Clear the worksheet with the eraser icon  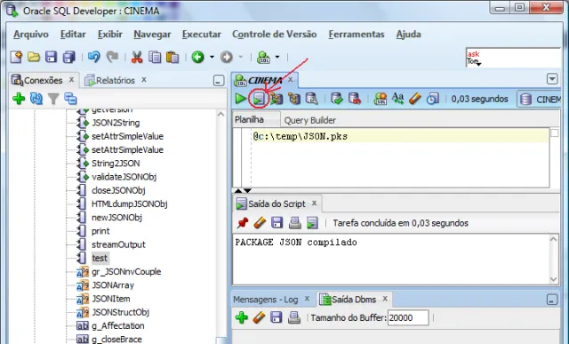415,99
